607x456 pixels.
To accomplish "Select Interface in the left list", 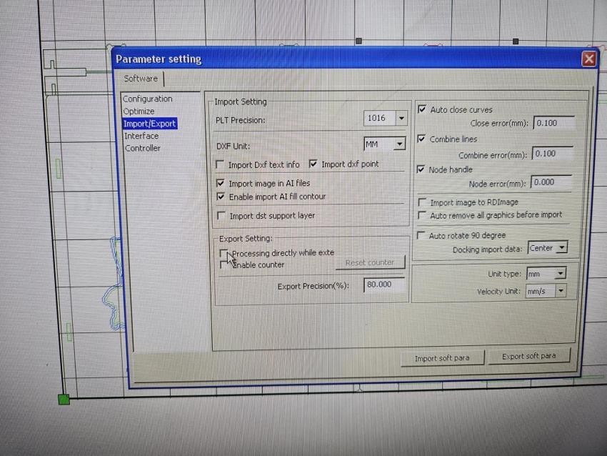I will click(141, 136).
